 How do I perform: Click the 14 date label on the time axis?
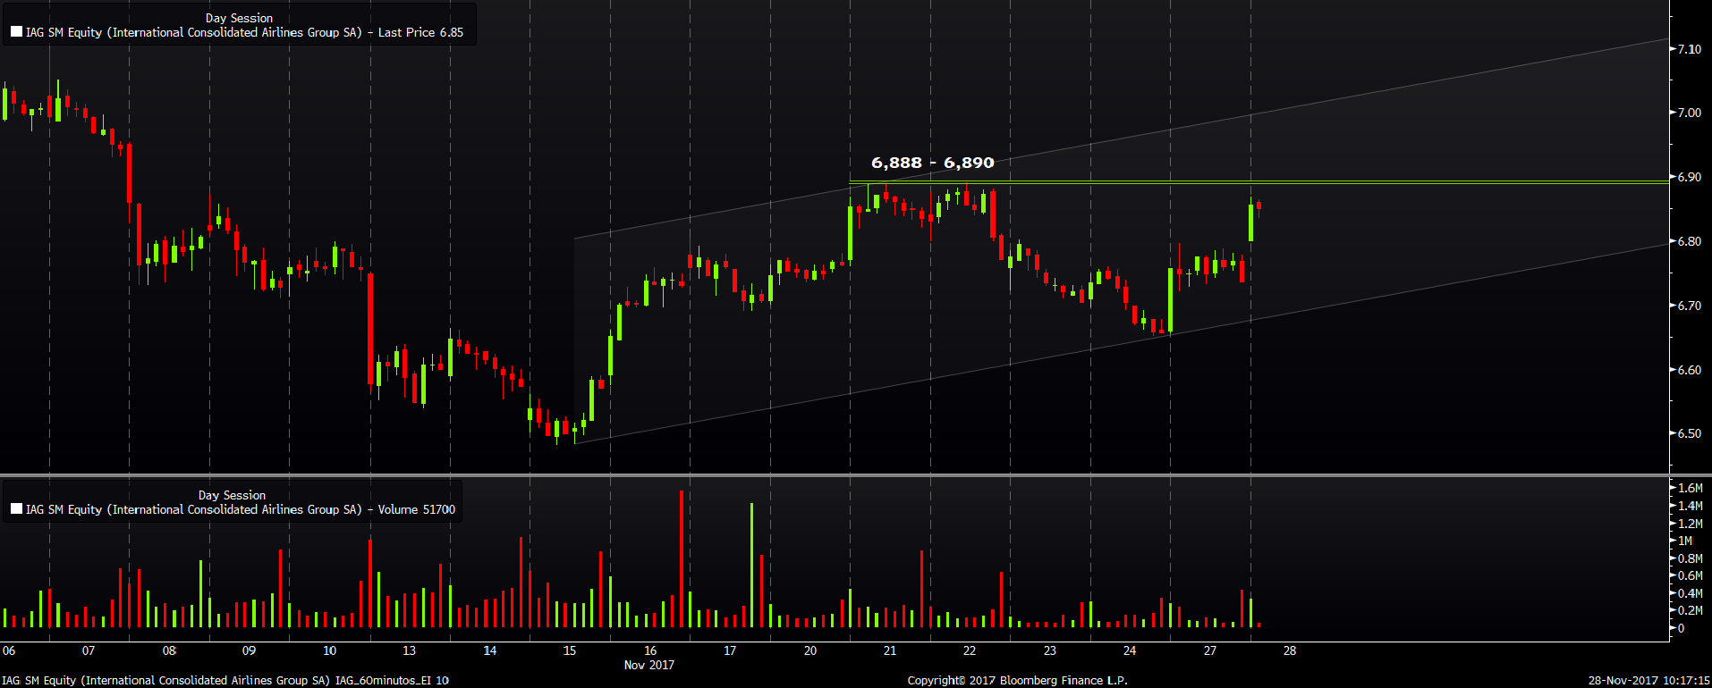point(489,650)
